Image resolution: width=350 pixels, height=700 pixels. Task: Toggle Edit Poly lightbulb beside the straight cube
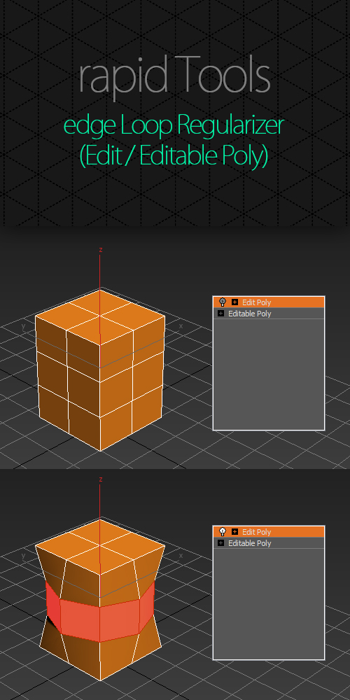[x=223, y=302]
